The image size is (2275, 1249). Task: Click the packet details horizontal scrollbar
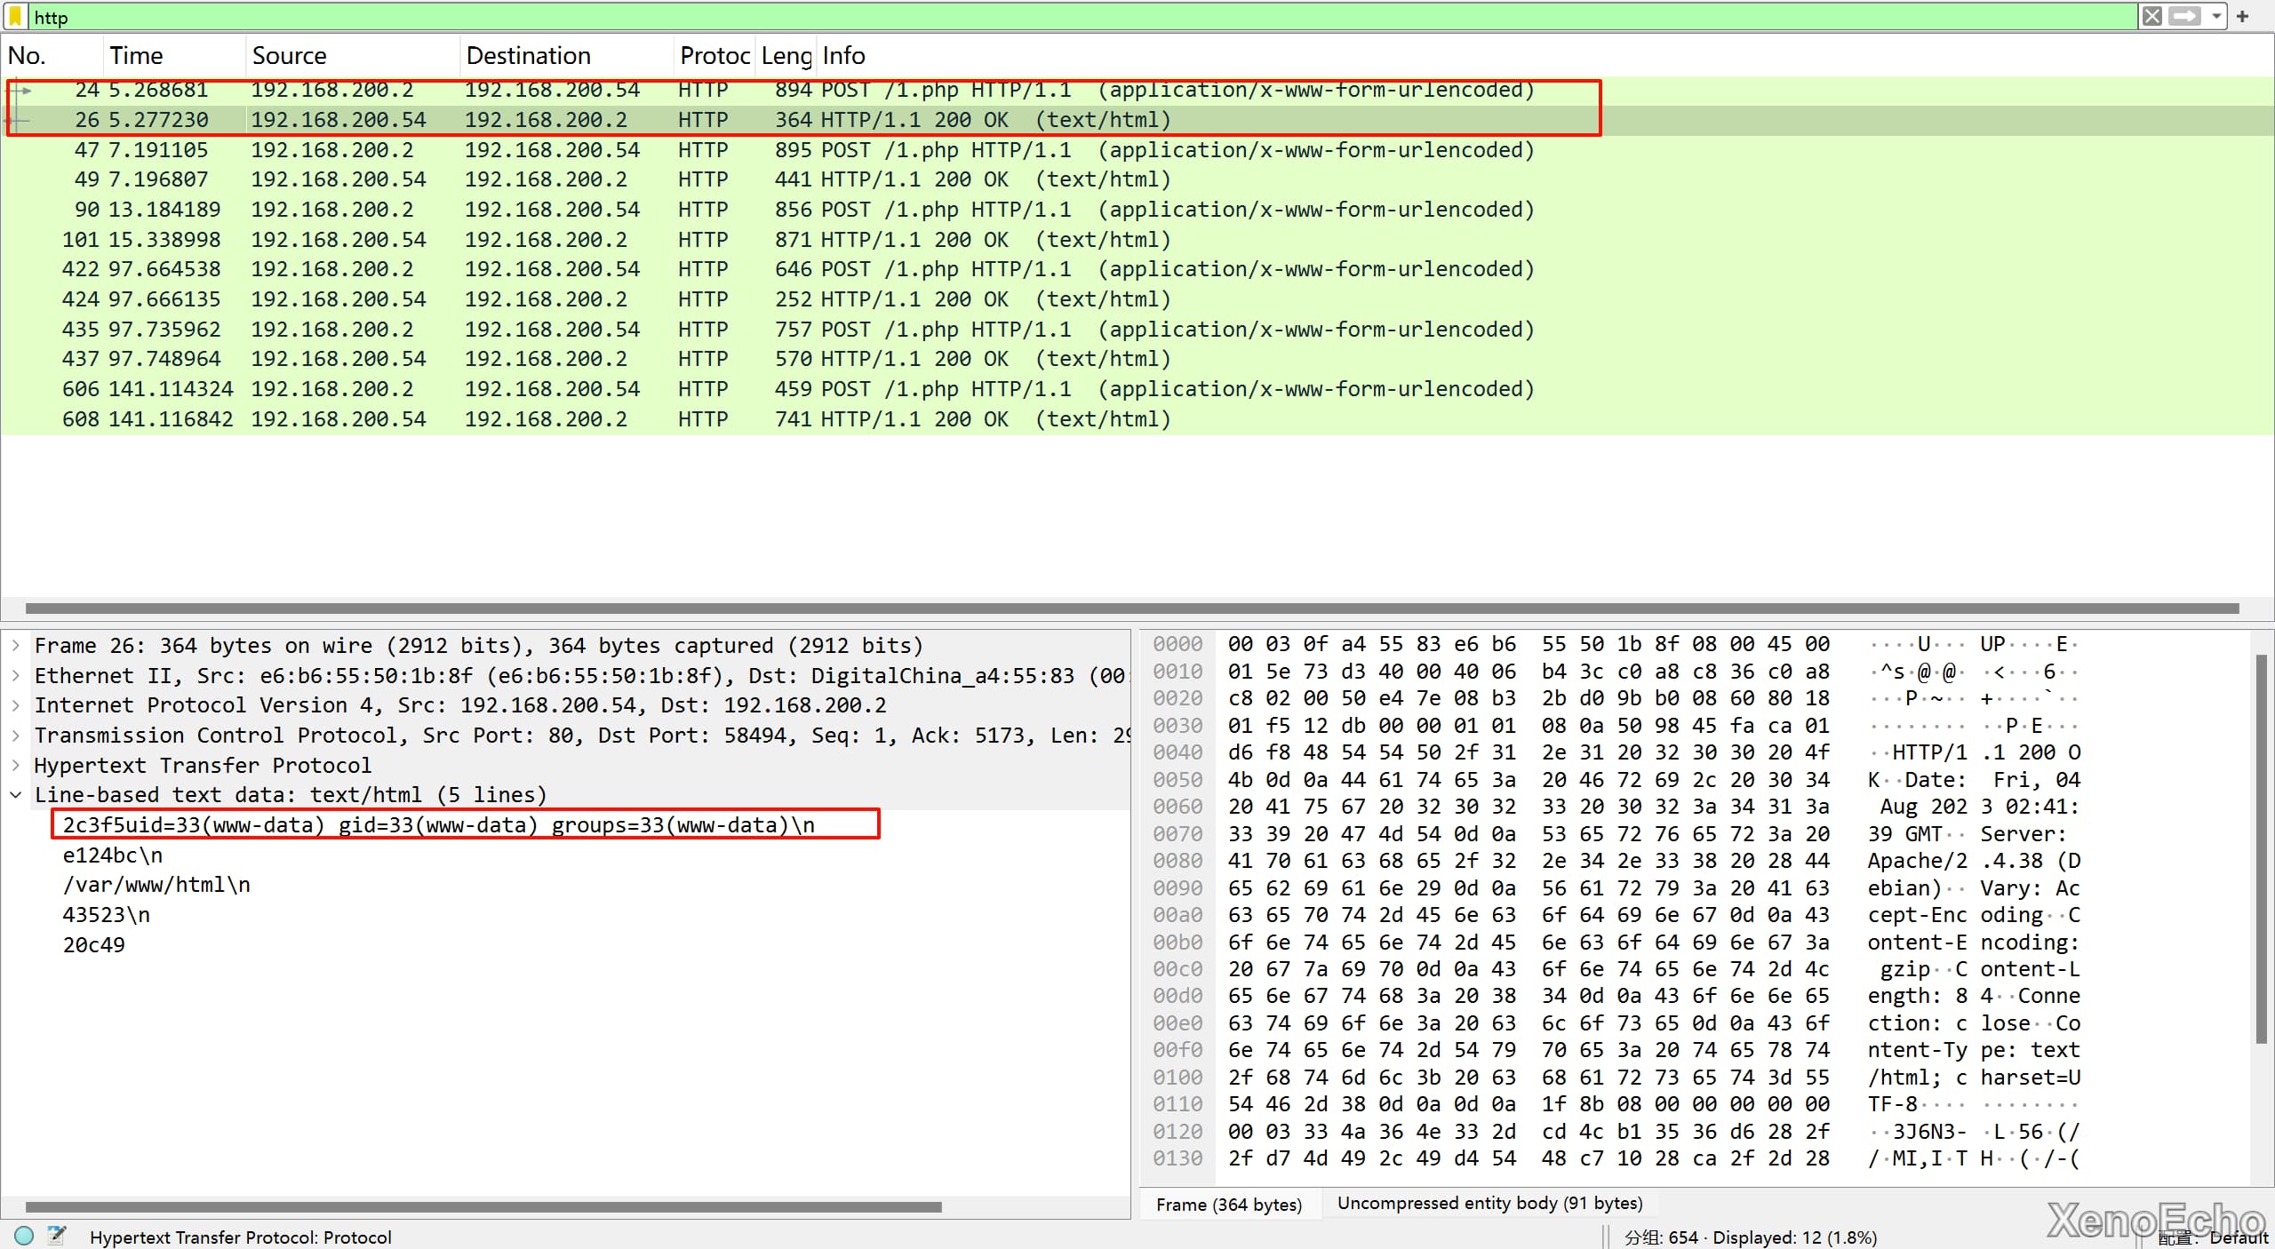[x=483, y=1207]
